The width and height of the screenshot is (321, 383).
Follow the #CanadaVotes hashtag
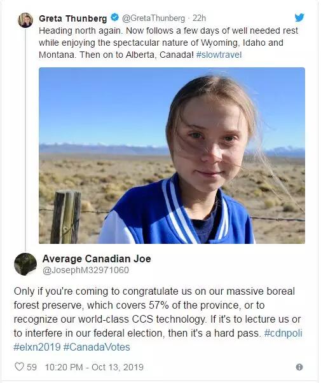pos(97,347)
